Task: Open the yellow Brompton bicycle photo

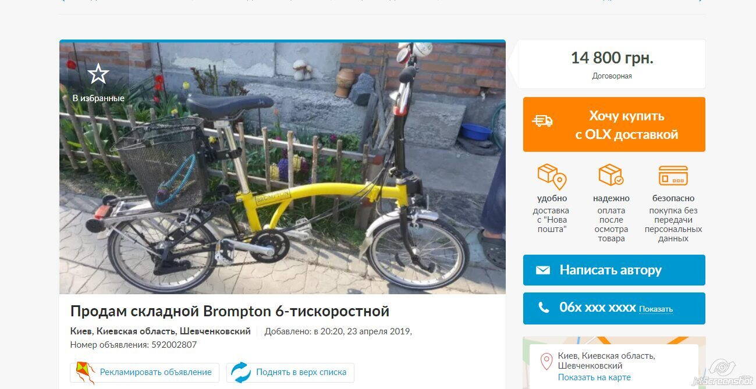Action: pos(282,168)
